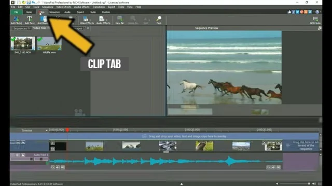This screenshot has width=332, height=186.
Task: Select the otter clip on video track
Action: click(204, 146)
